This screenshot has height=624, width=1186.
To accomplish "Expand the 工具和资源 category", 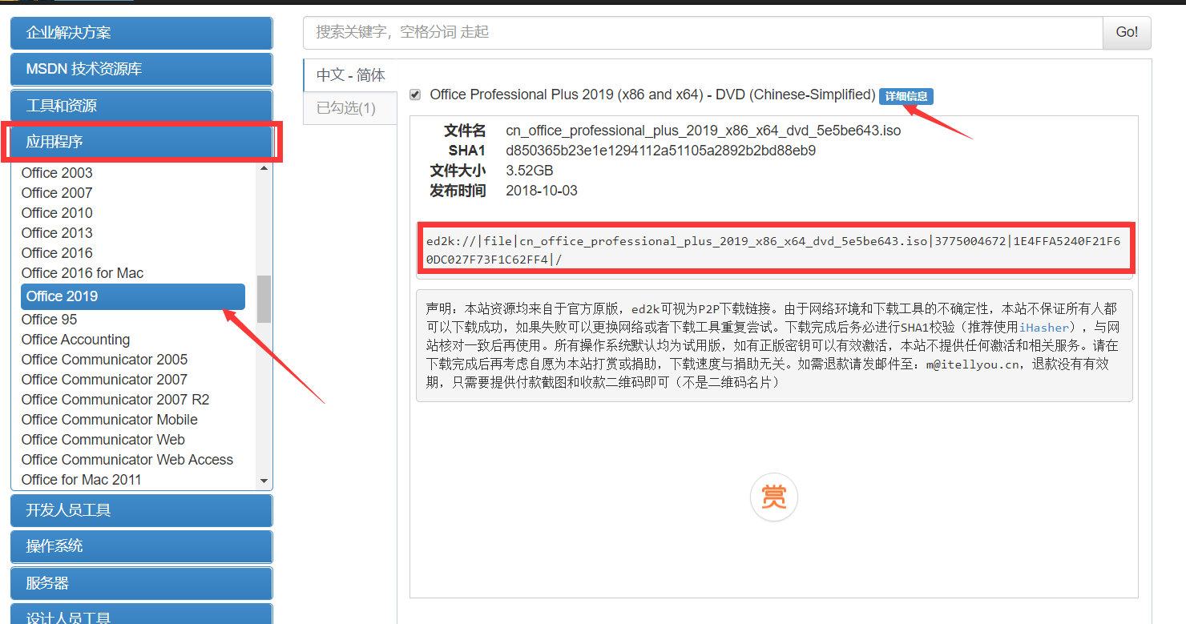I will tap(141, 106).
